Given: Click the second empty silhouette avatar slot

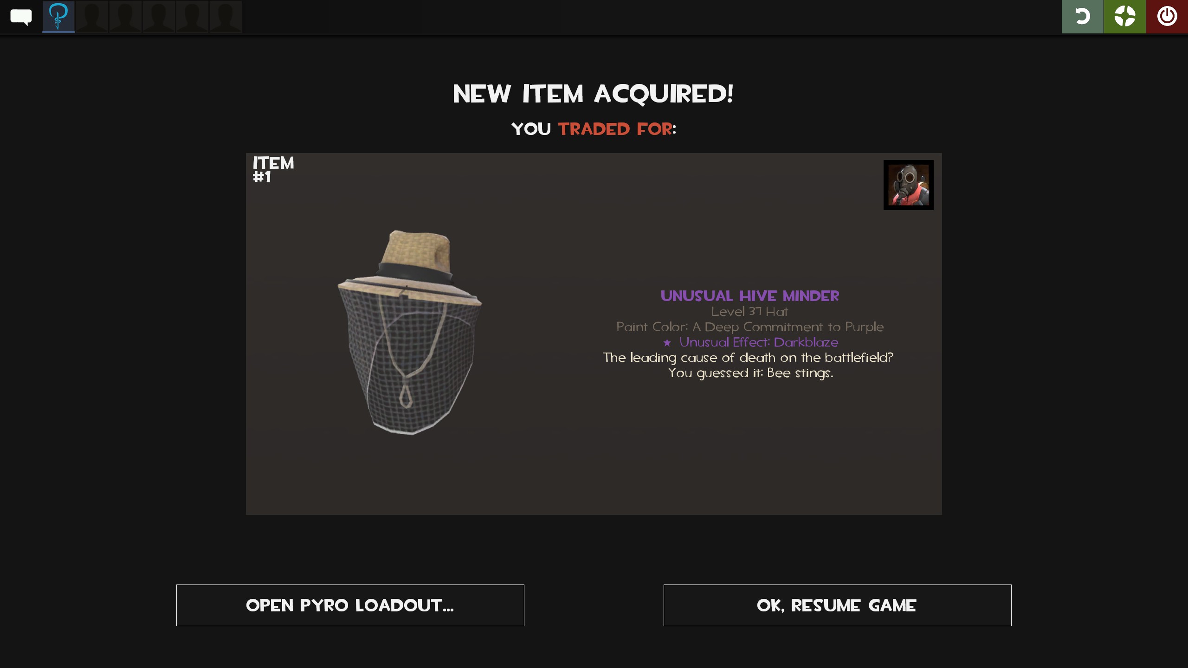Looking at the screenshot, I should [x=125, y=16].
